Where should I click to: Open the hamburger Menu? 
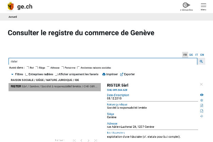pyautogui.click(x=203, y=6)
